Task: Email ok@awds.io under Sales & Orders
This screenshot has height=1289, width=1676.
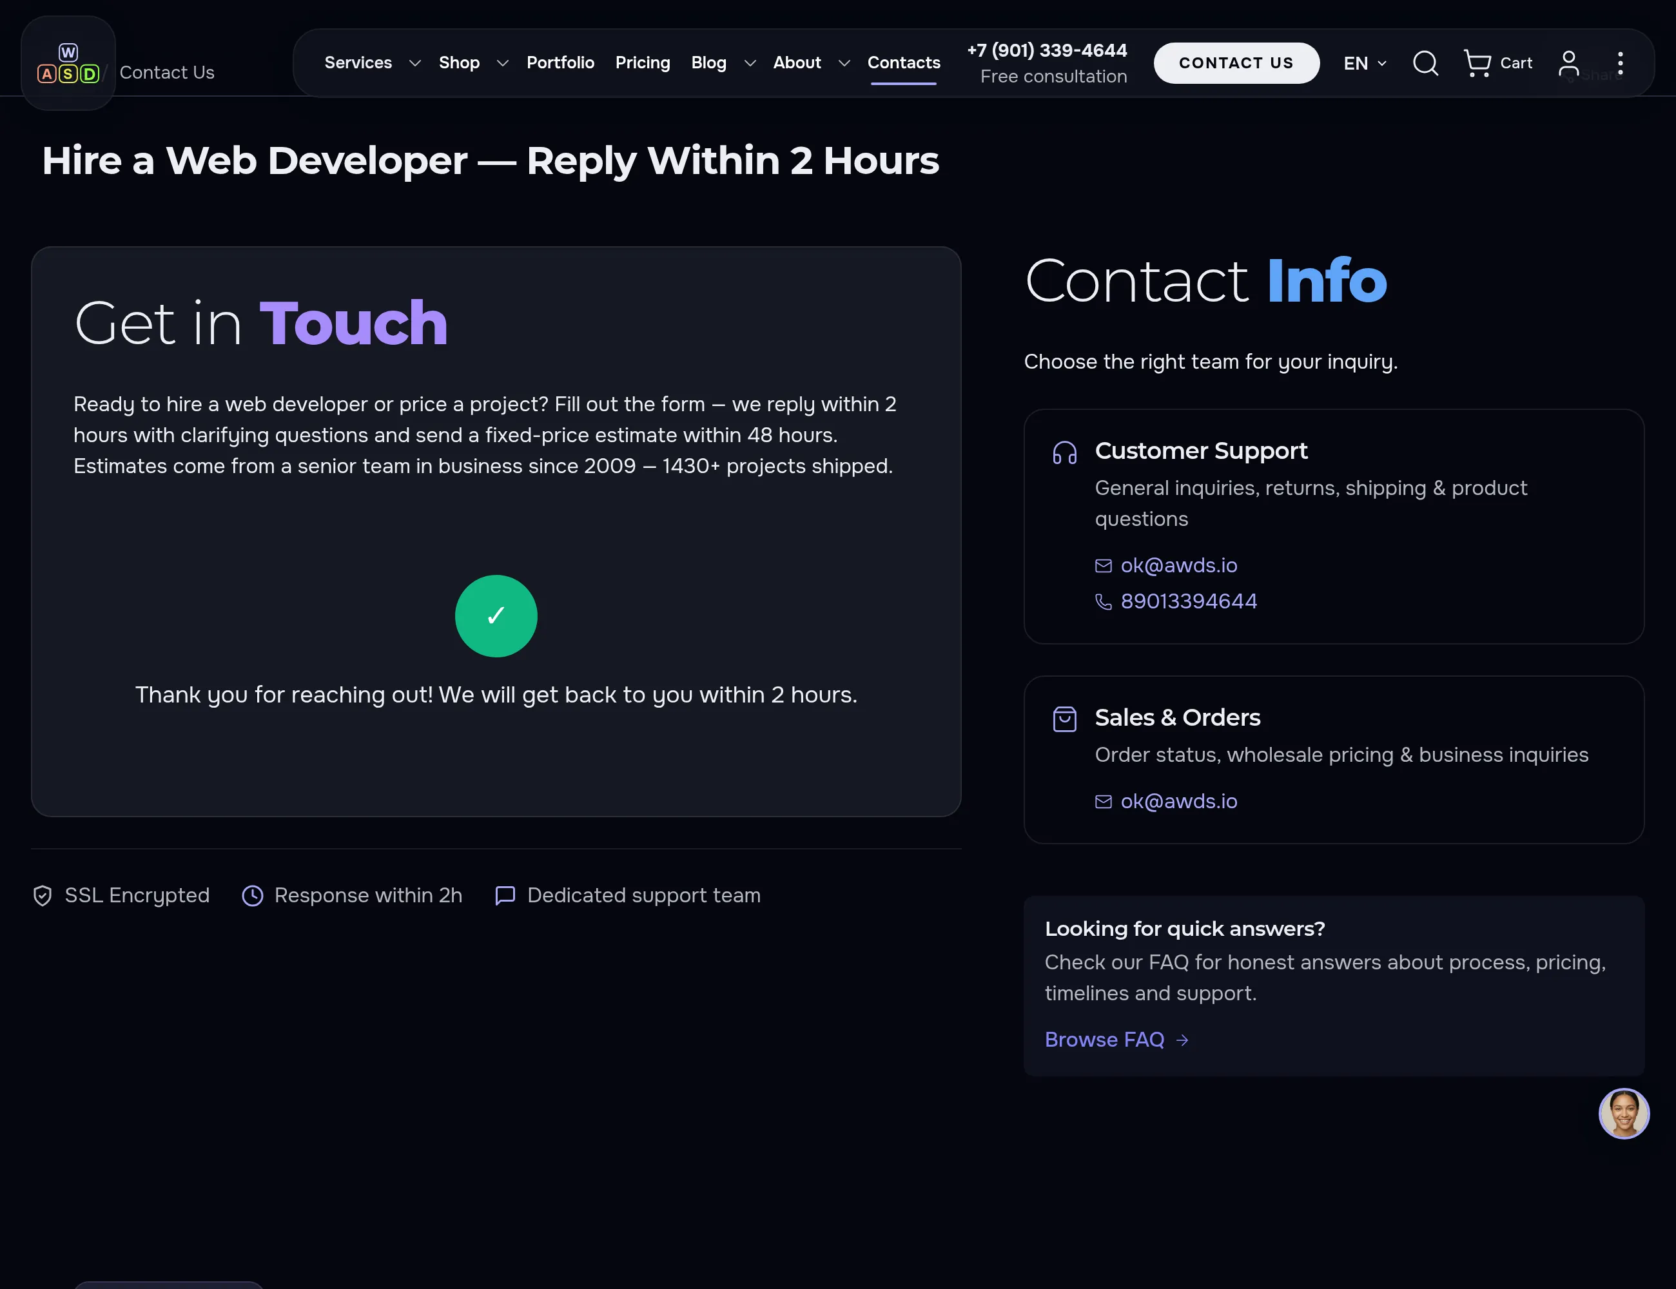Action: pos(1178,801)
